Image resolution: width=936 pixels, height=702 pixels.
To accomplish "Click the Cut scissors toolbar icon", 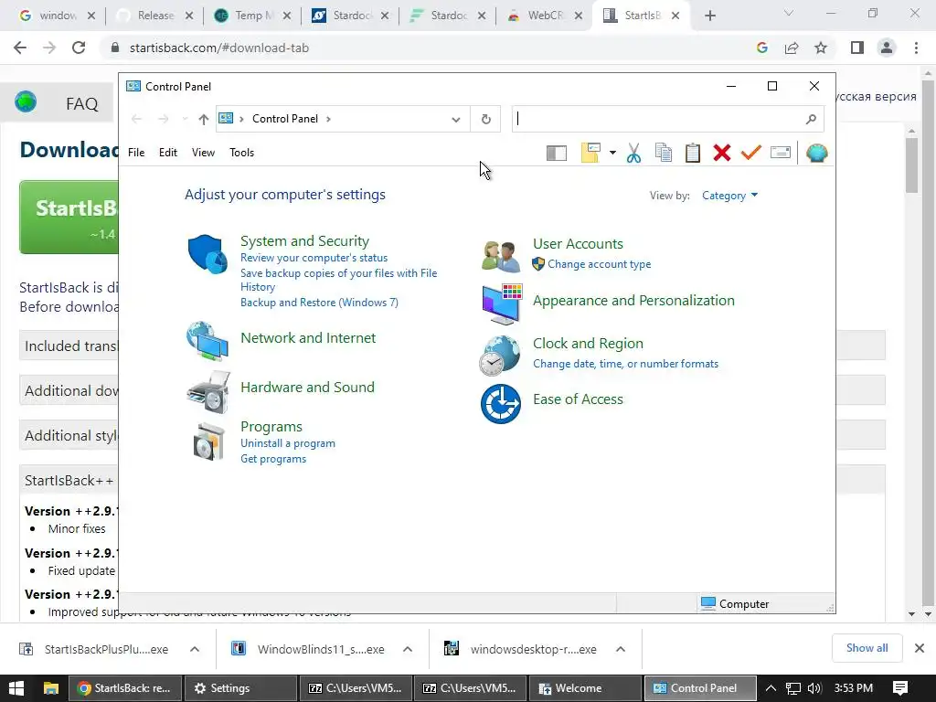I will (633, 153).
